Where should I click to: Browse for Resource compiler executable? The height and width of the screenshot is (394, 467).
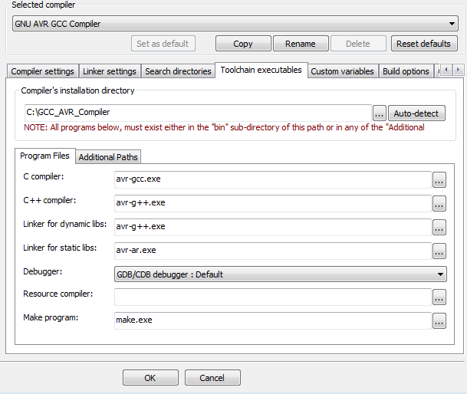tap(439, 297)
